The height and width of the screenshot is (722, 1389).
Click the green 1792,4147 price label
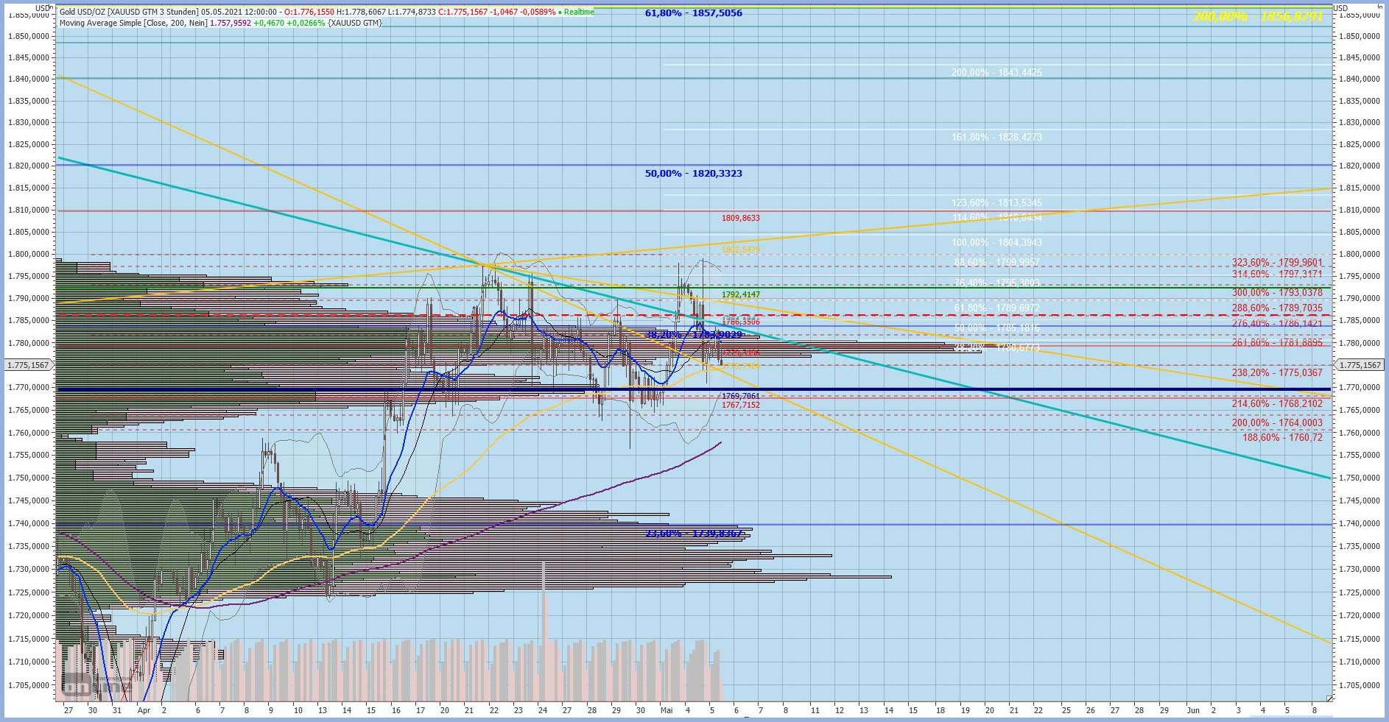point(741,294)
